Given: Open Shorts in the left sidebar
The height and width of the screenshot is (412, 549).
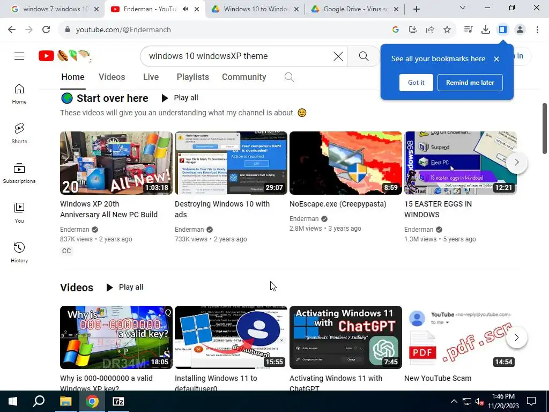Looking at the screenshot, I should click(x=19, y=134).
